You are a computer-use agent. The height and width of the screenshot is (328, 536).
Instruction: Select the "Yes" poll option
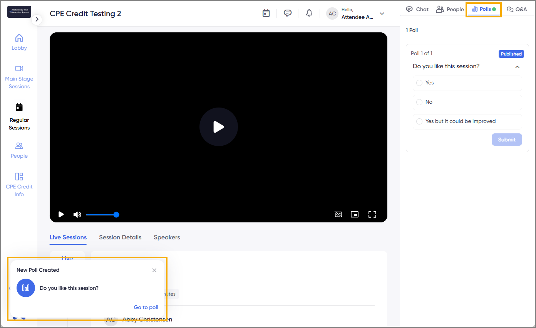420,83
